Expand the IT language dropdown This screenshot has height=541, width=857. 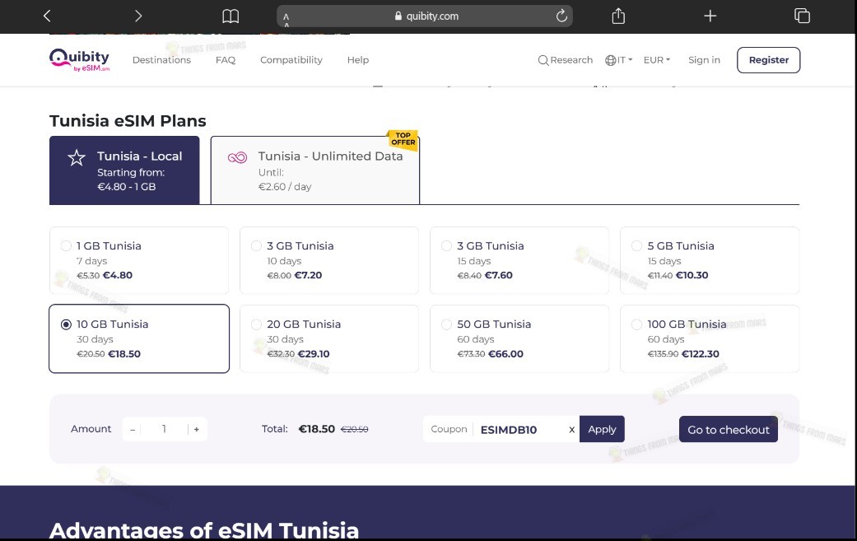[619, 60]
